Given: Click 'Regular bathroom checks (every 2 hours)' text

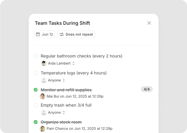Looking at the screenshot, I should 81,56.
